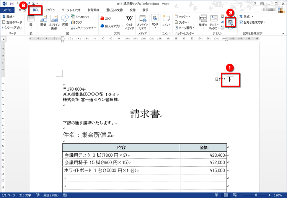Collapse the ribbon with the chevron
287x198 pixels.
[283, 34]
